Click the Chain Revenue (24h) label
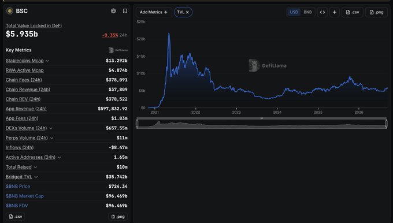 tap(28, 90)
